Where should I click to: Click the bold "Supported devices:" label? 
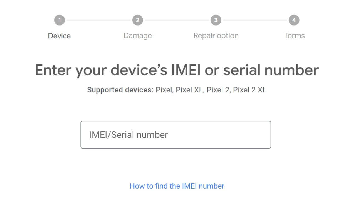[120, 90]
